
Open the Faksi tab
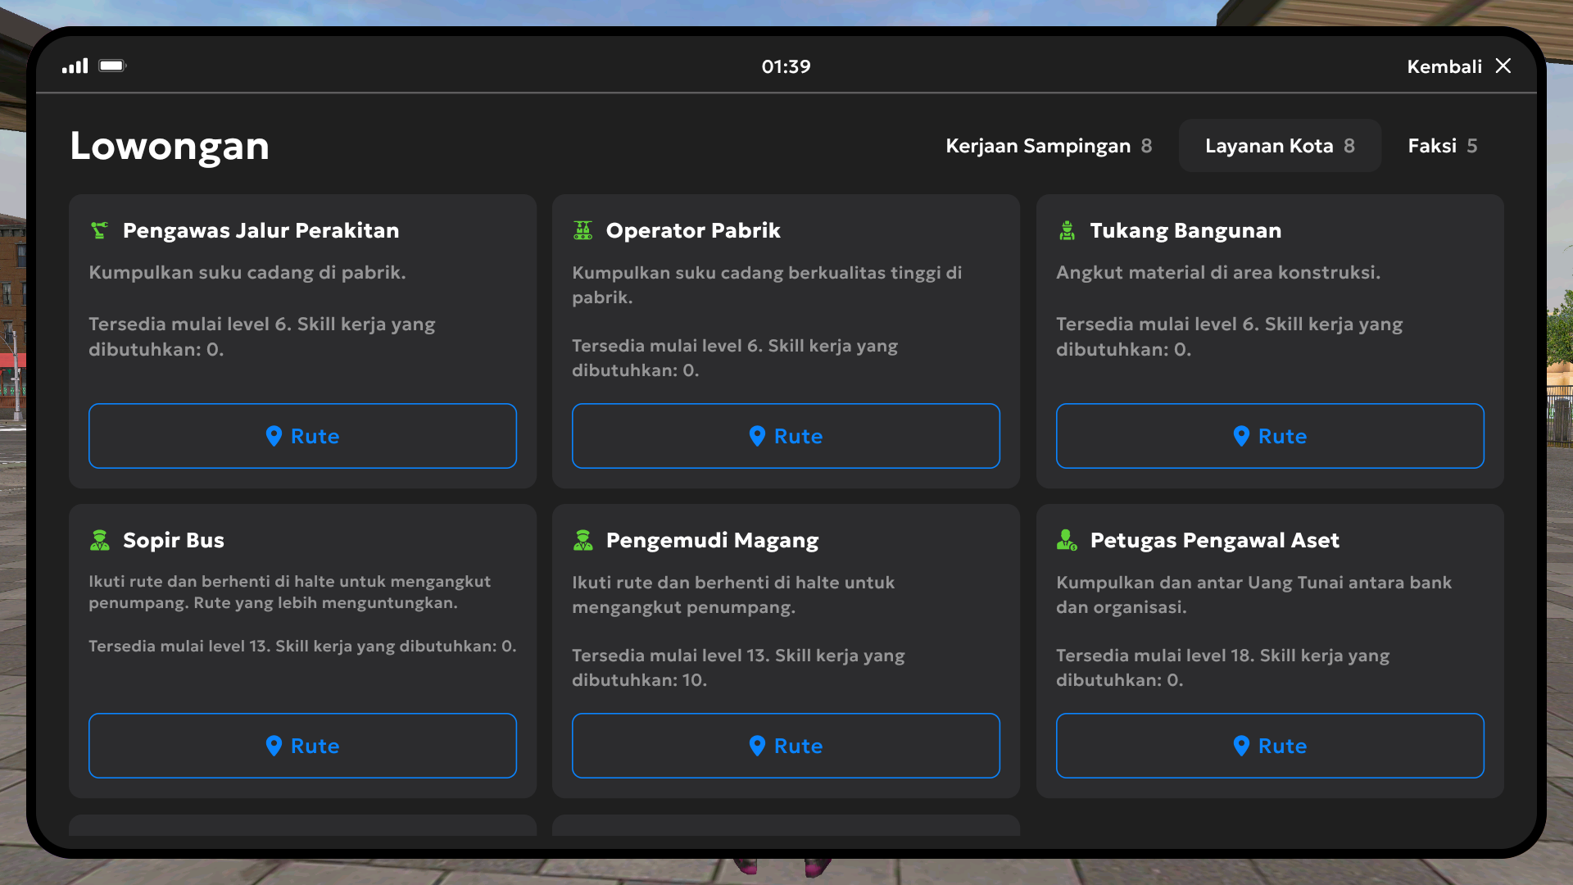[1442, 146]
